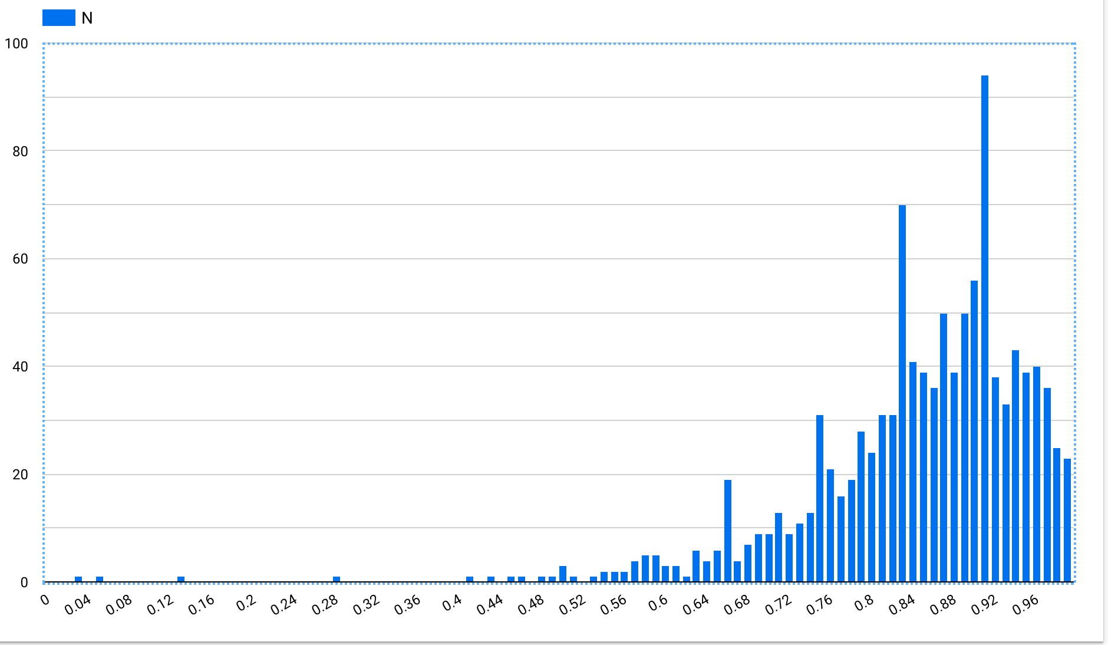Select the lone small bar just after 0.12
This screenshot has height=645, width=1108.
[x=181, y=580]
